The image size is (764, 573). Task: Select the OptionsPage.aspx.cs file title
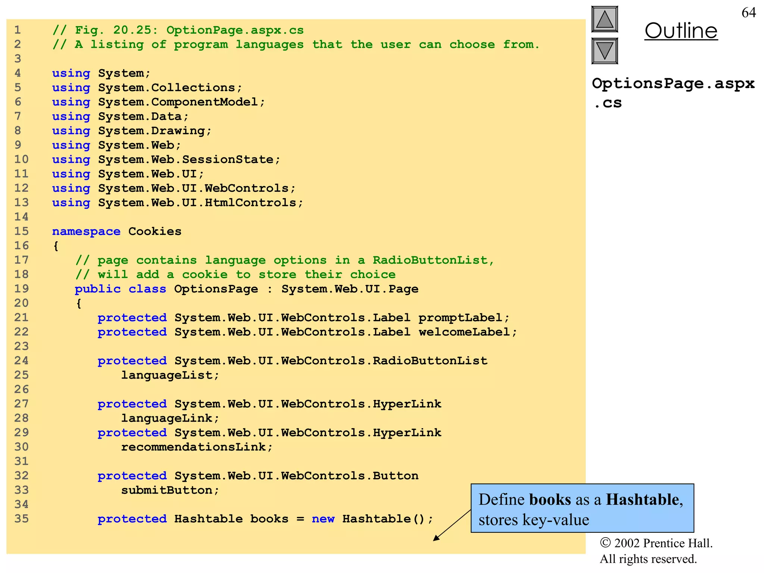(673, 93)
